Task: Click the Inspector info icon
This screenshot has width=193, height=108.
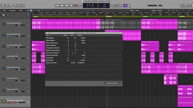Action: (x=3, y=6)
